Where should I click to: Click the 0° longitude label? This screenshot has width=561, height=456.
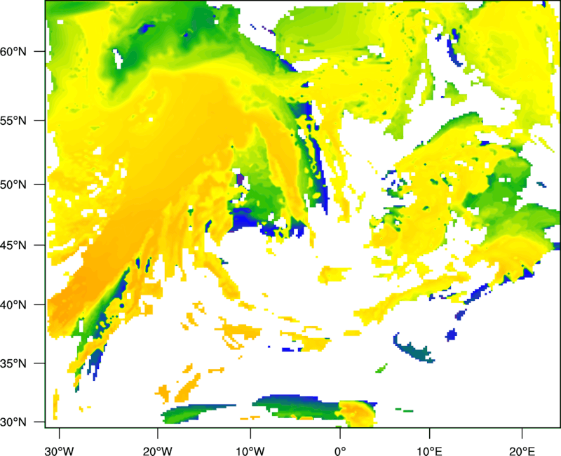click(340, 451)
